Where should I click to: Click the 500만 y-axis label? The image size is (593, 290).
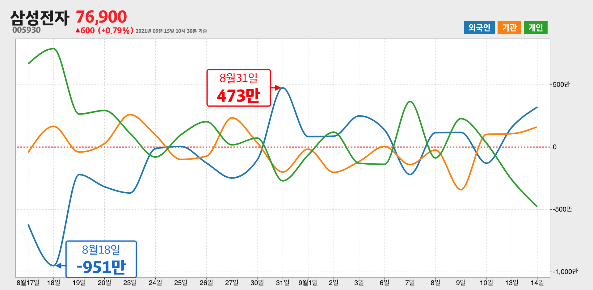[561, 85]
